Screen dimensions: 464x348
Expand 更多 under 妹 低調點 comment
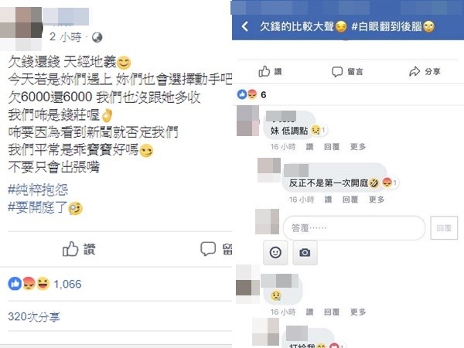[x=358, y=146]
